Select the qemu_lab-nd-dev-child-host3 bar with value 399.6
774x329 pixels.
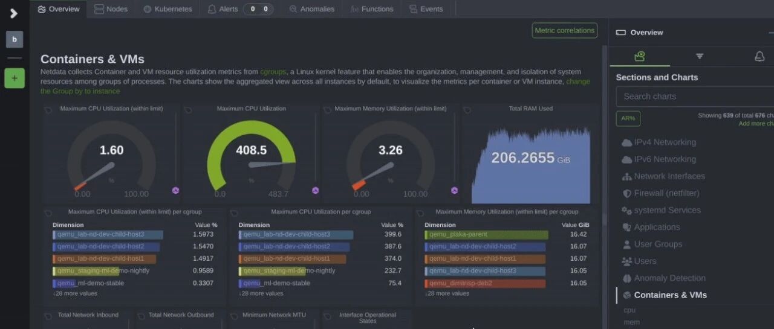(296, 234)
